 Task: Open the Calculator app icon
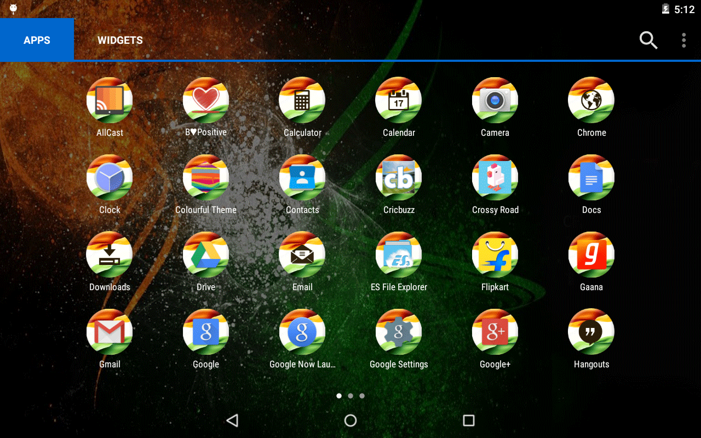click(x=302, y=100)
